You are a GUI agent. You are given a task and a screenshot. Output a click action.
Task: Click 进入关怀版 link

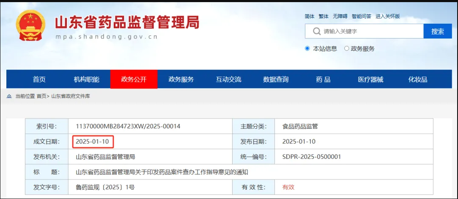click(x=388, y=17)
